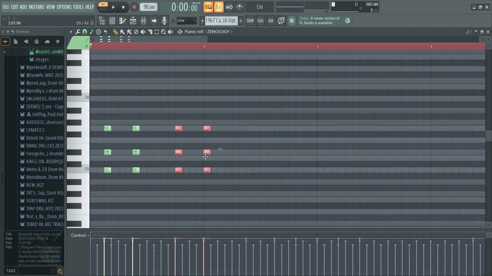The image size is (492, 276).
Task: Open the help assistant question icon
Action: (281, 21)
